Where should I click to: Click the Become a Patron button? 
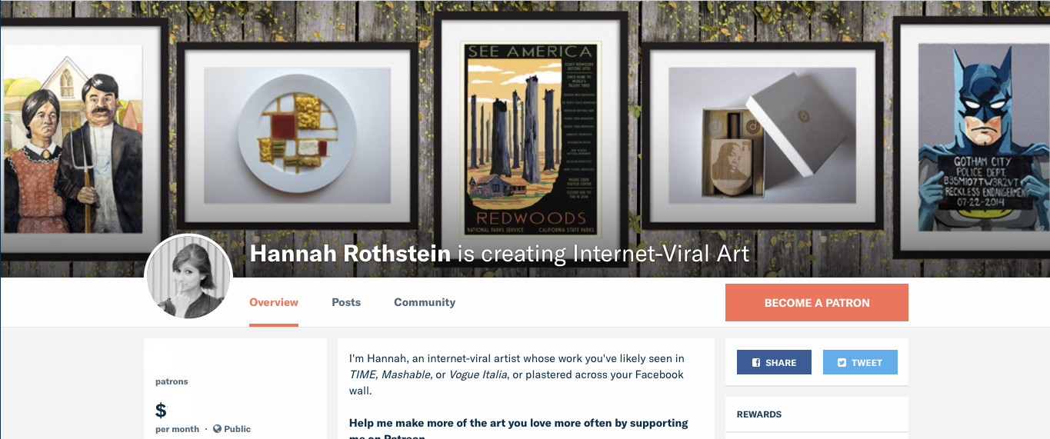pos(817,303)
